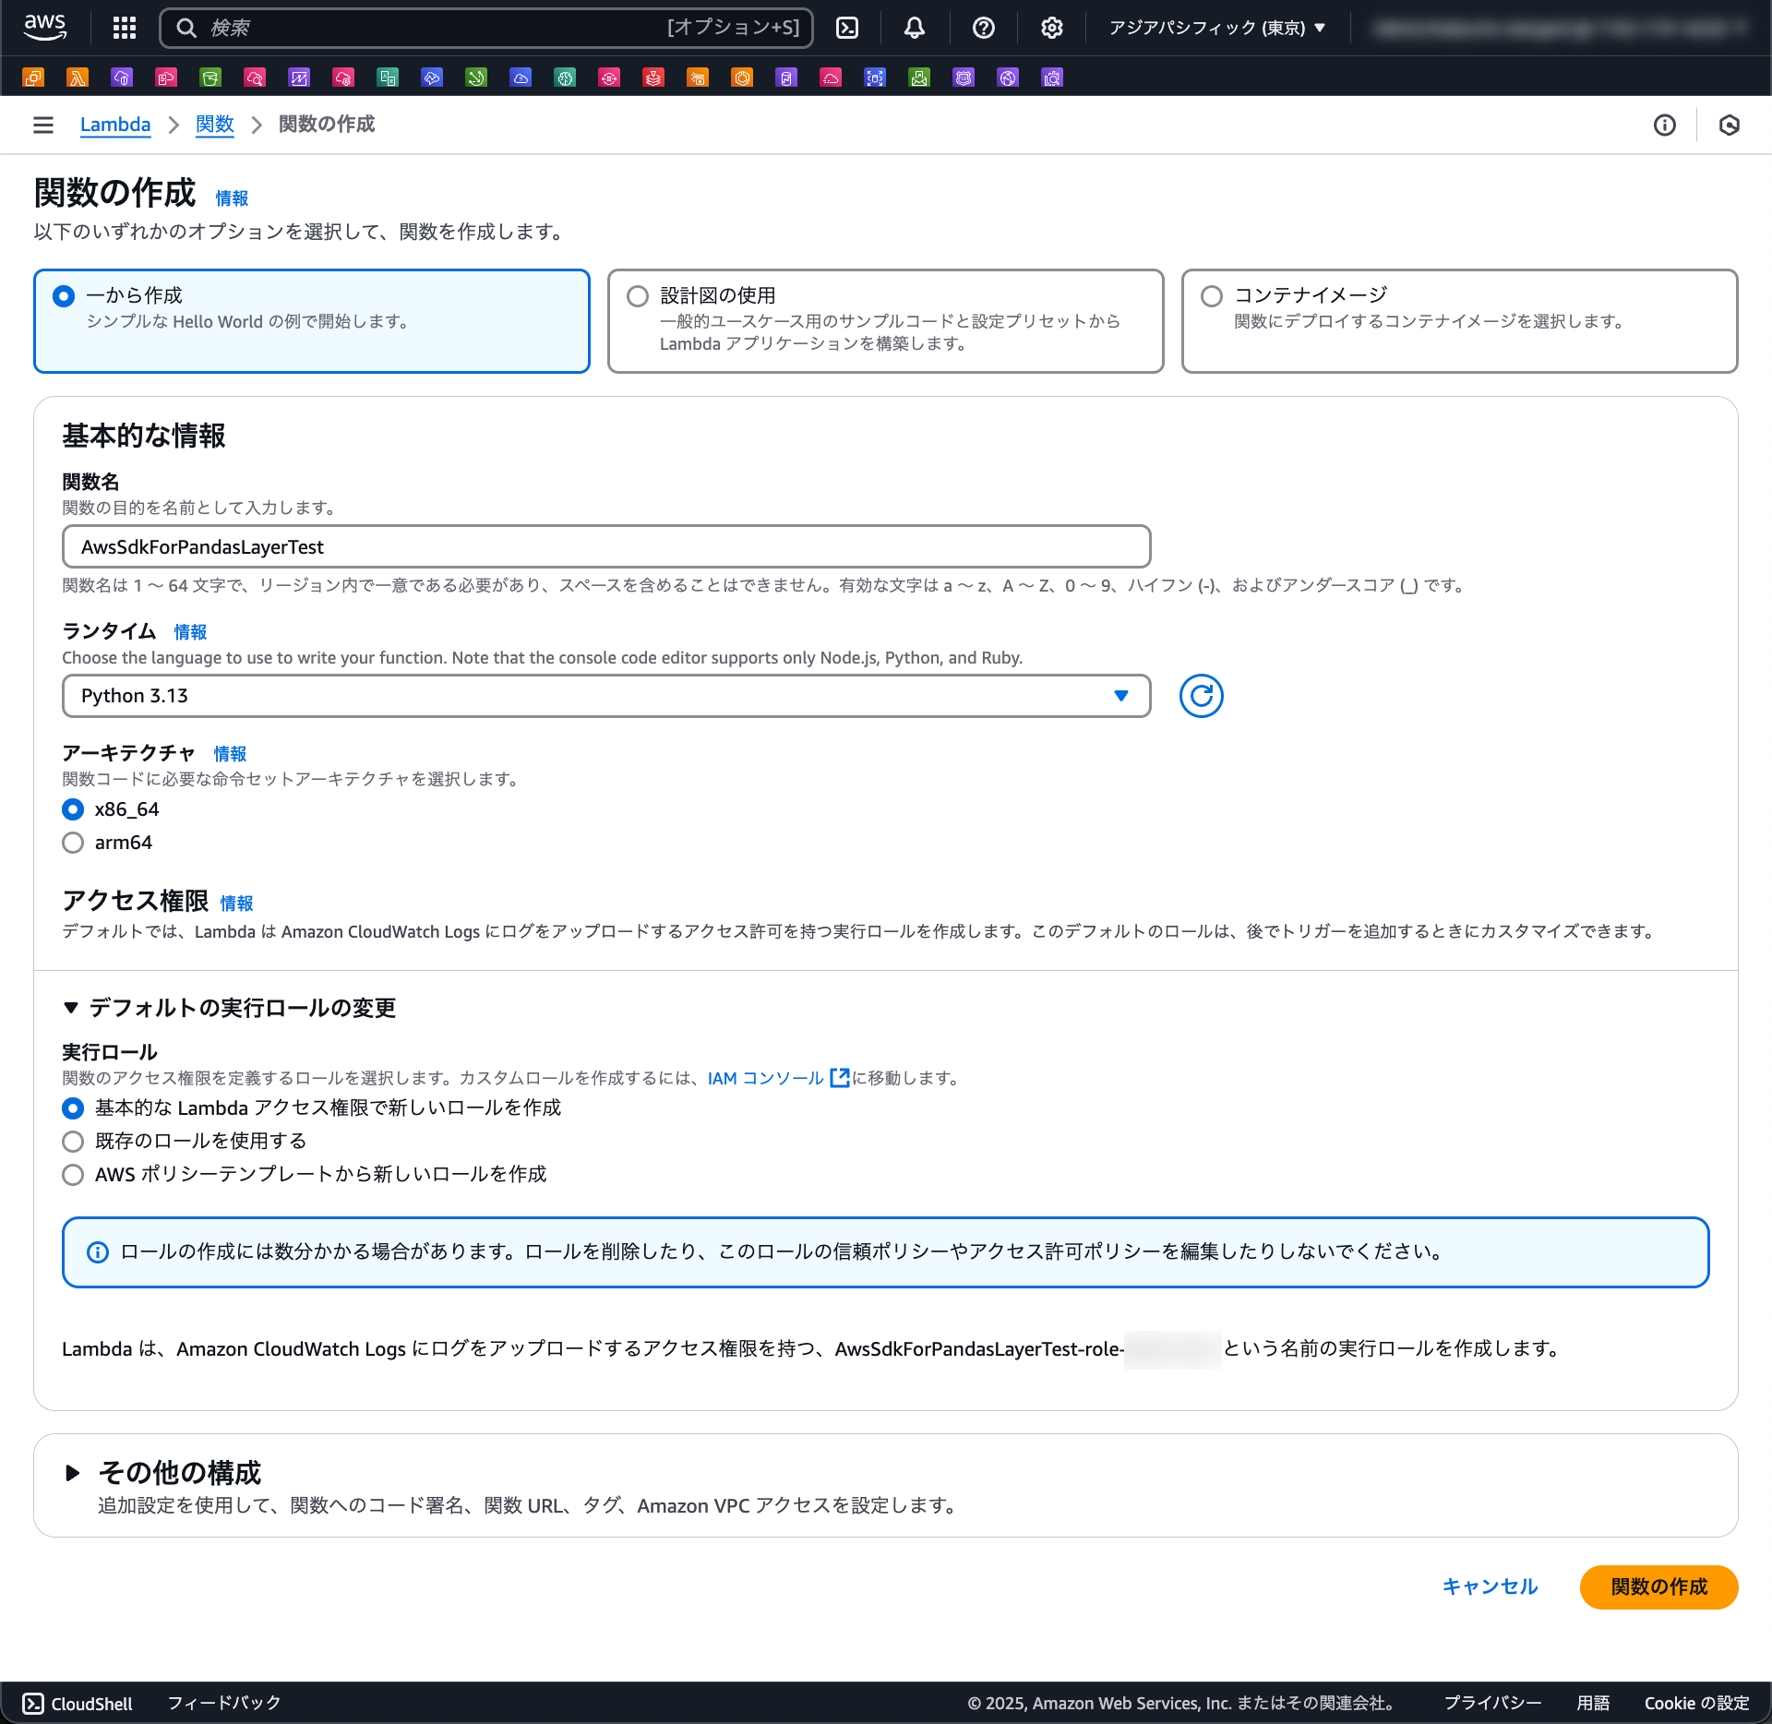Image resolution: width=1772 pixels, height=1724 pixels.
Task: Open the notifications bell
Action: click(x=914, y=28)
